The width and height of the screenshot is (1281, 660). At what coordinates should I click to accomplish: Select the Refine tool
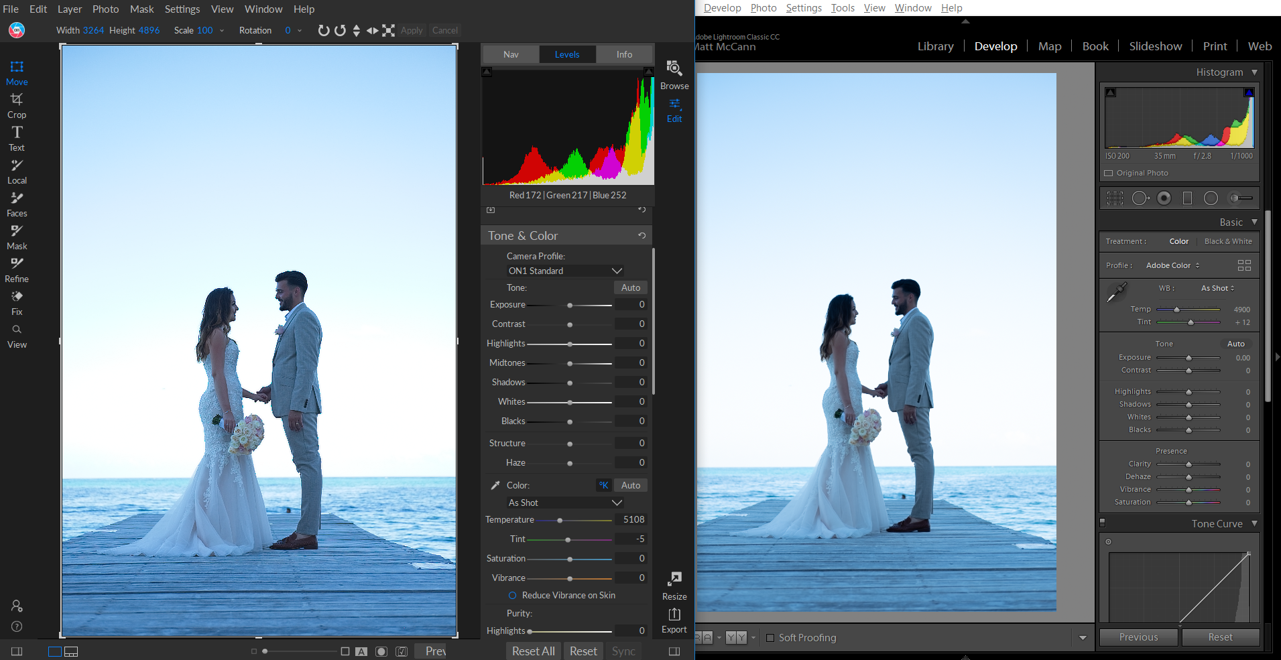click(17, 269)
